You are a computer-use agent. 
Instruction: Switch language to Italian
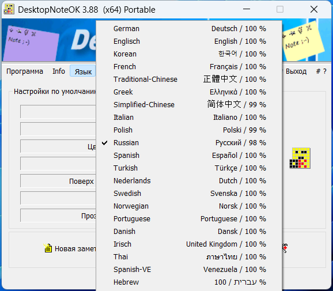[x=189, y=117]
